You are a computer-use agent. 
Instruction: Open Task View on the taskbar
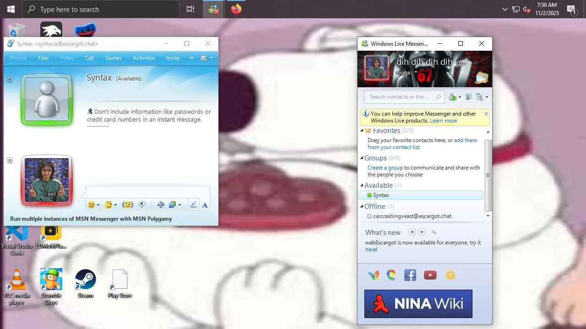(190, 9)
